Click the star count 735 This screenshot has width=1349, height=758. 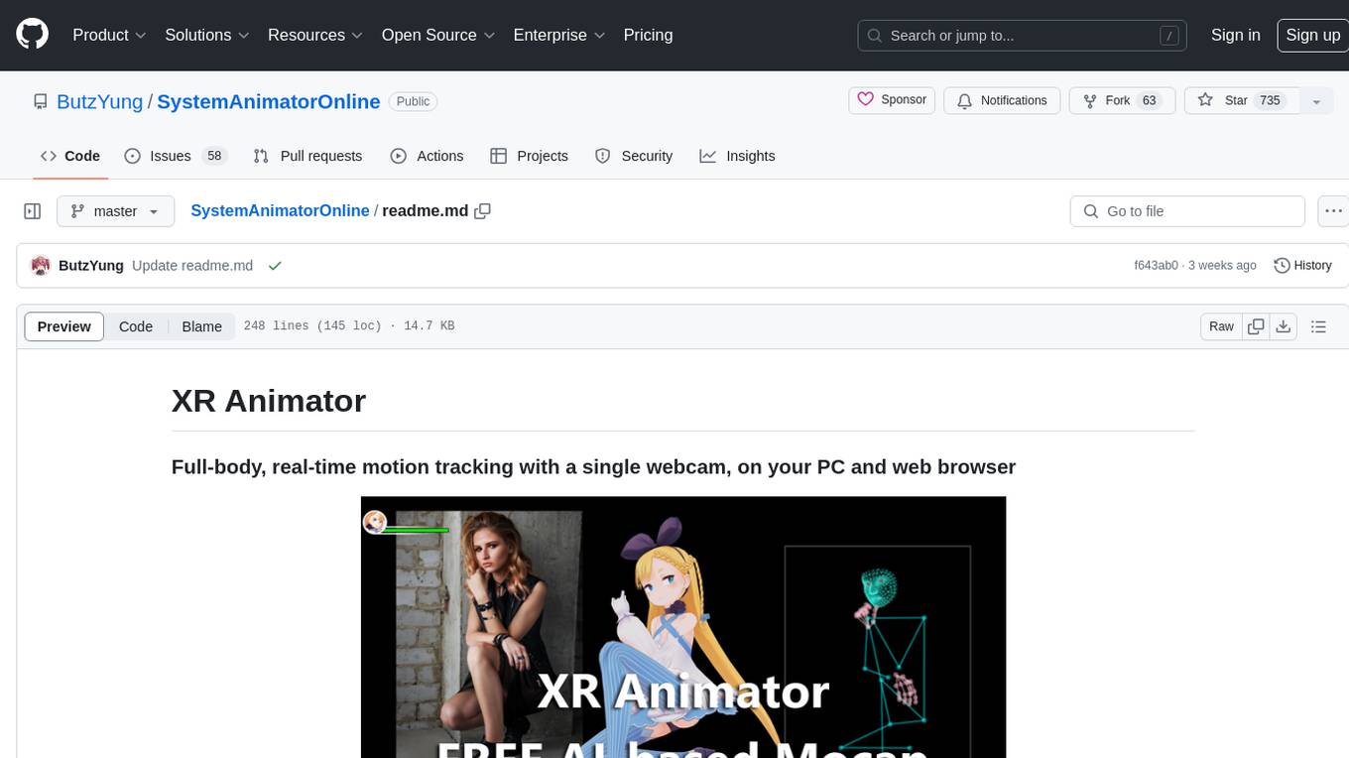tap(1270, 100)
